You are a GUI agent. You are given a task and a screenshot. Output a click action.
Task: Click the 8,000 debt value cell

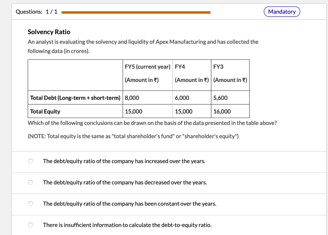(148, 98)
